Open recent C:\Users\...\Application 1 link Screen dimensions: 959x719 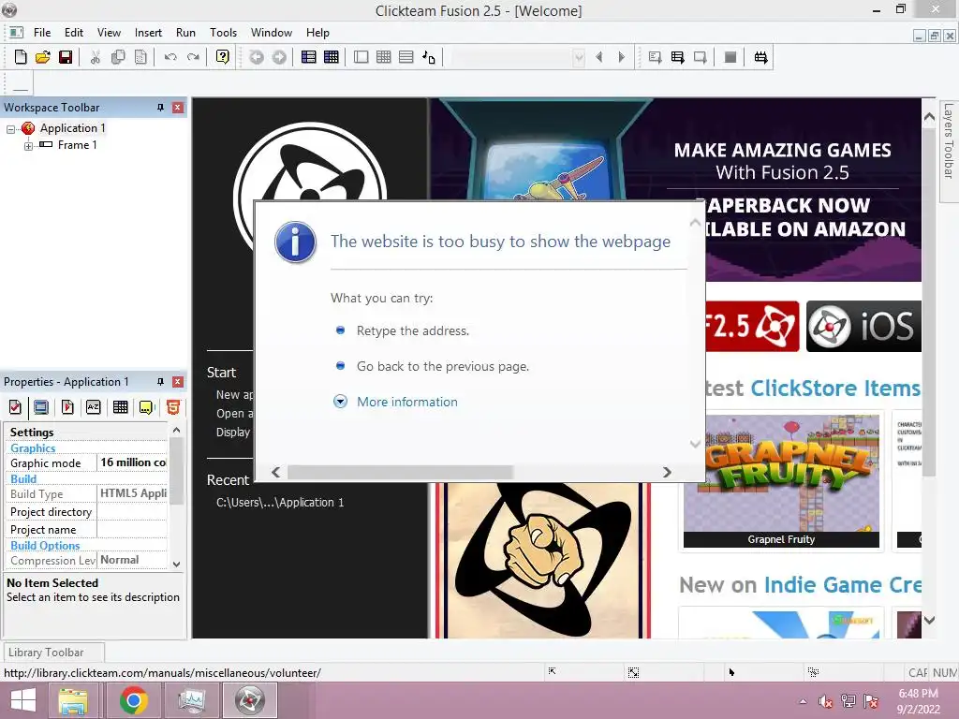280,503
